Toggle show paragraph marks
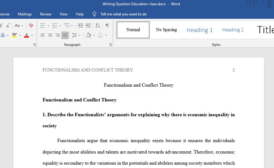This screenshot has height=168, width=274. click(x=107, y=26)
